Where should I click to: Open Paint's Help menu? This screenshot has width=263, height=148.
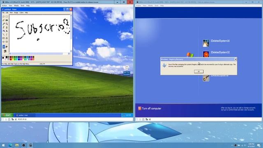26,13
